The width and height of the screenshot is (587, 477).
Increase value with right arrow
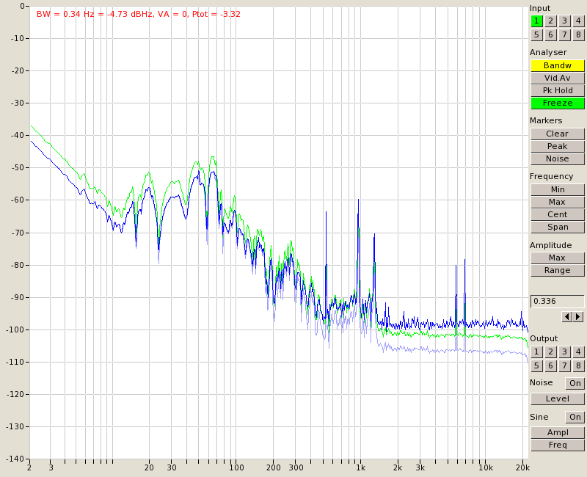578,317
